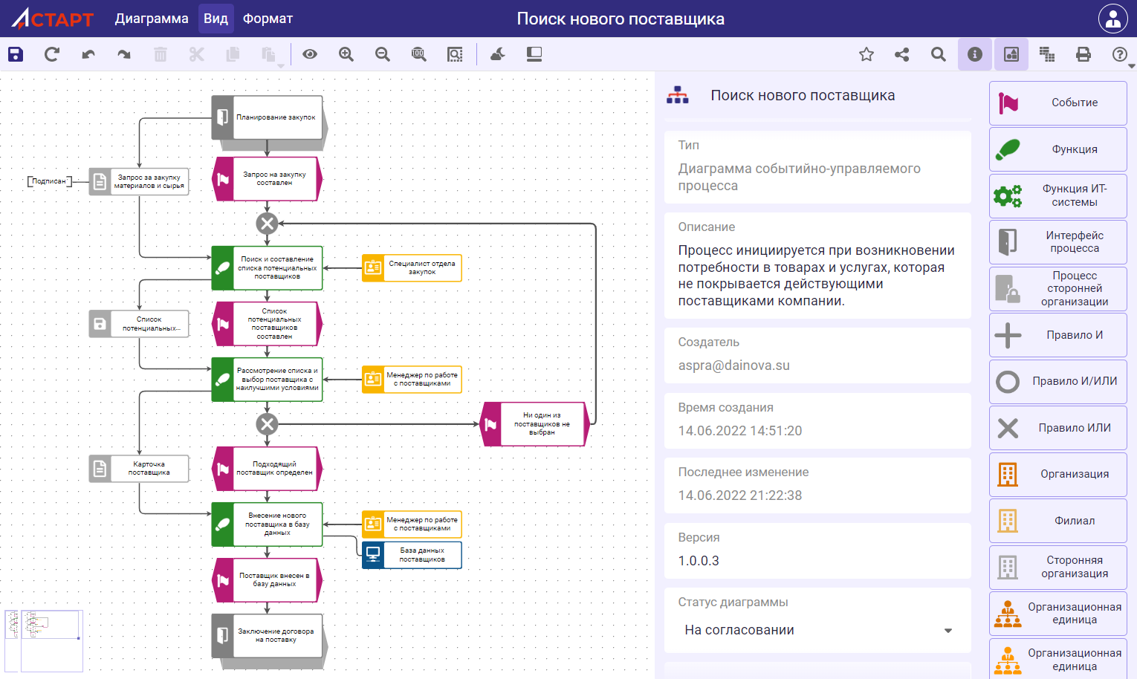Click the АСТАРТ logo
Screen dimensions: 1137x679
tap(53, 19)
